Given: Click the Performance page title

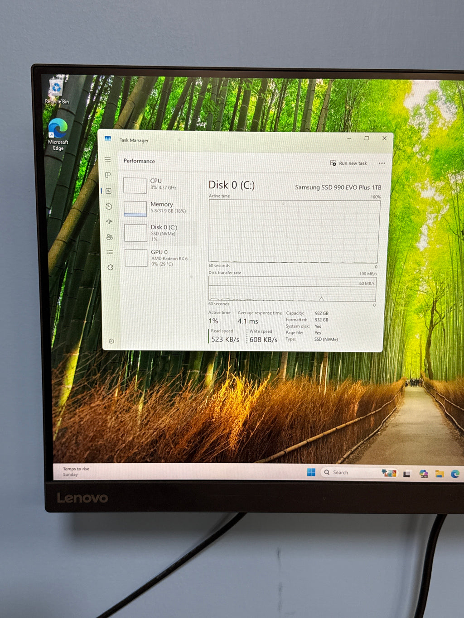Looking at the screenshot, I should pos(139,161).
